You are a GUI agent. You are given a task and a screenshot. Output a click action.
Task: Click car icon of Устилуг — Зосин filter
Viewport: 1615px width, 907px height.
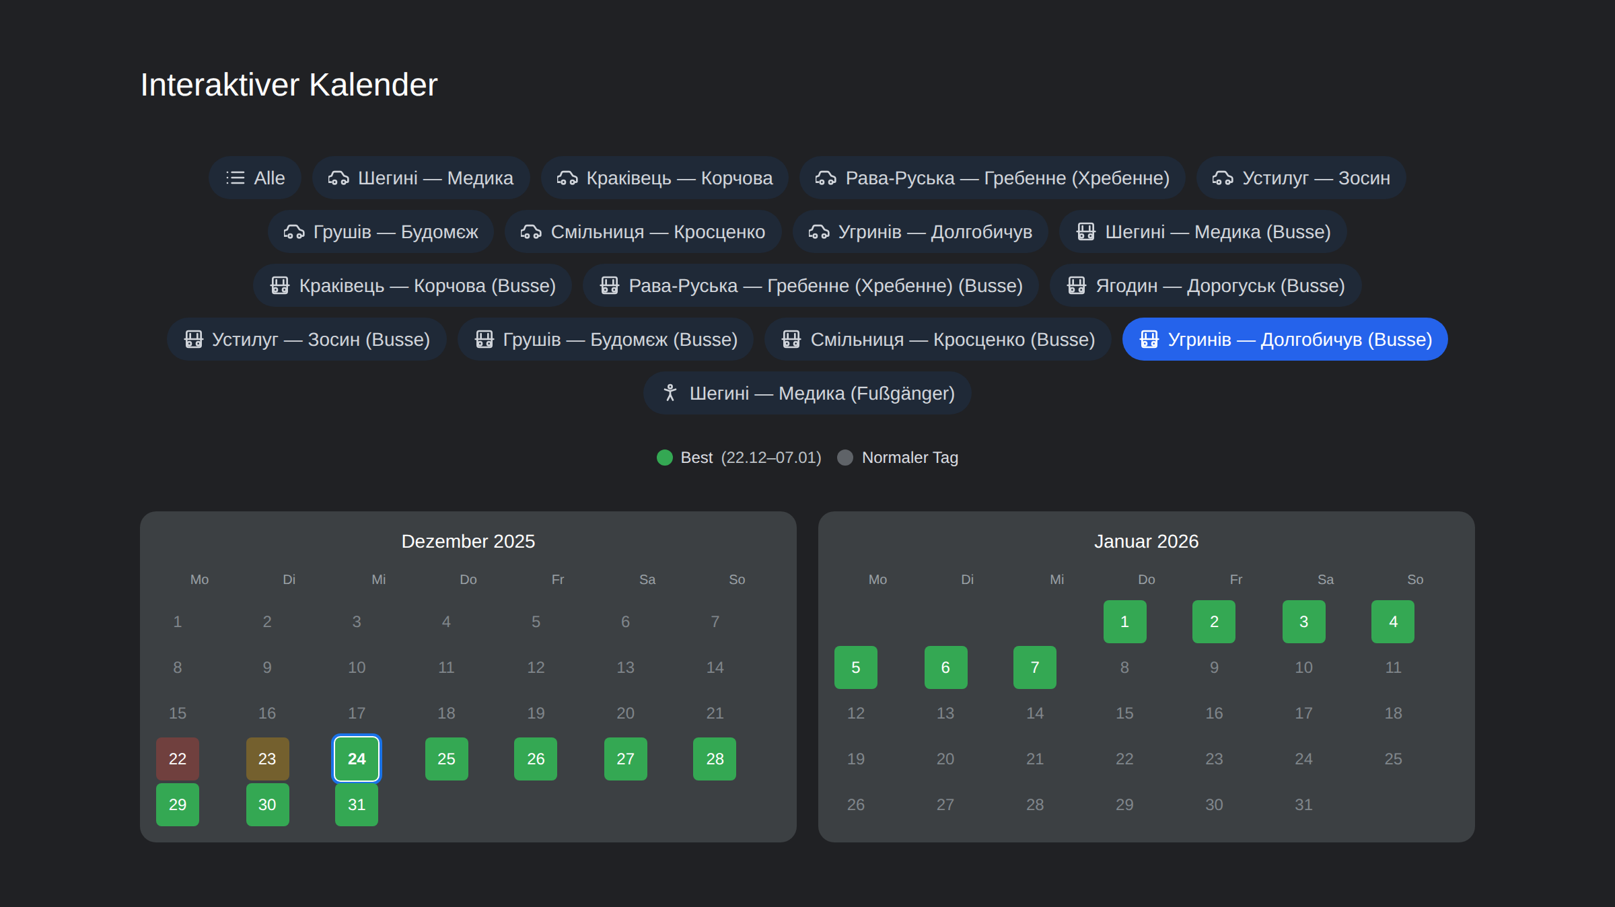tap(1223, 178)
